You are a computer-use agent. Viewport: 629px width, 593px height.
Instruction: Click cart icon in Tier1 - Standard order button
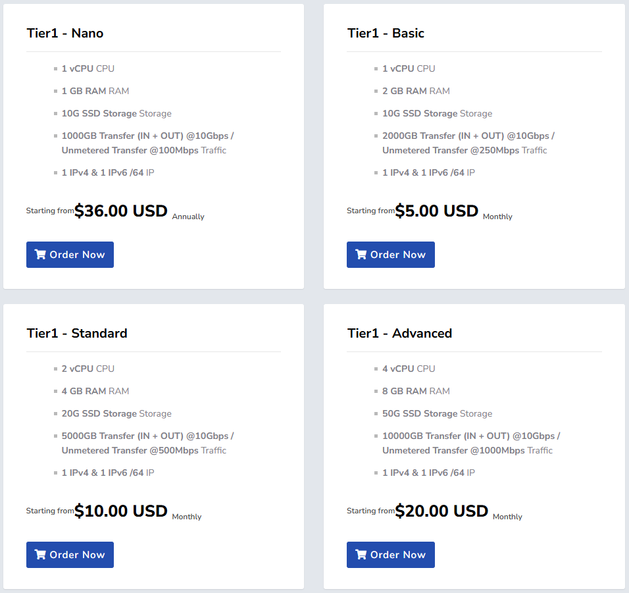[40, 555]
